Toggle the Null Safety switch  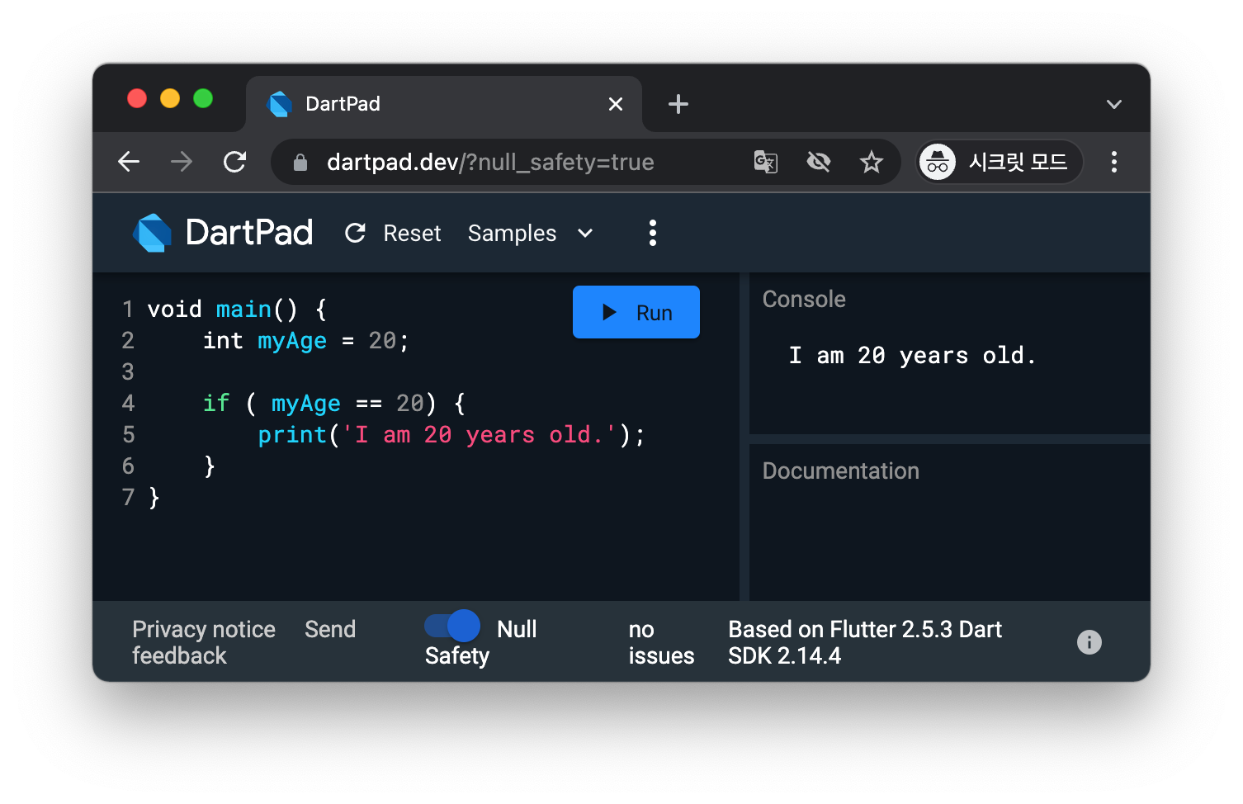(452, 626)
